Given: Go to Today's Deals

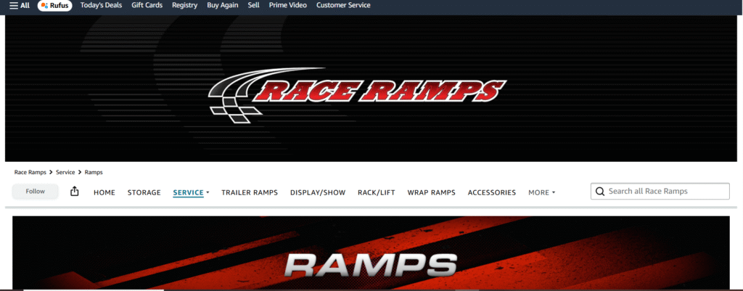Looking at the screenshot, I should (x=101, y=5).
